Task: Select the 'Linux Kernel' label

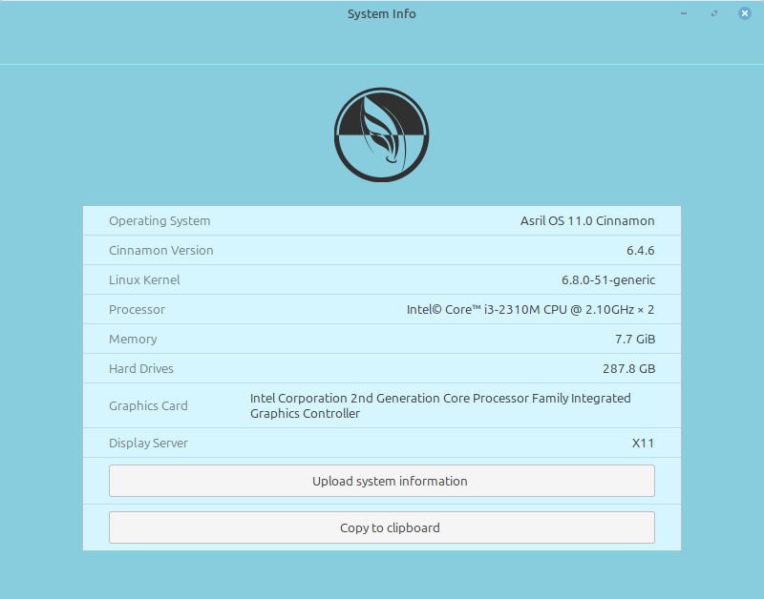Action: pyautogui.click(x=144, y=279)
